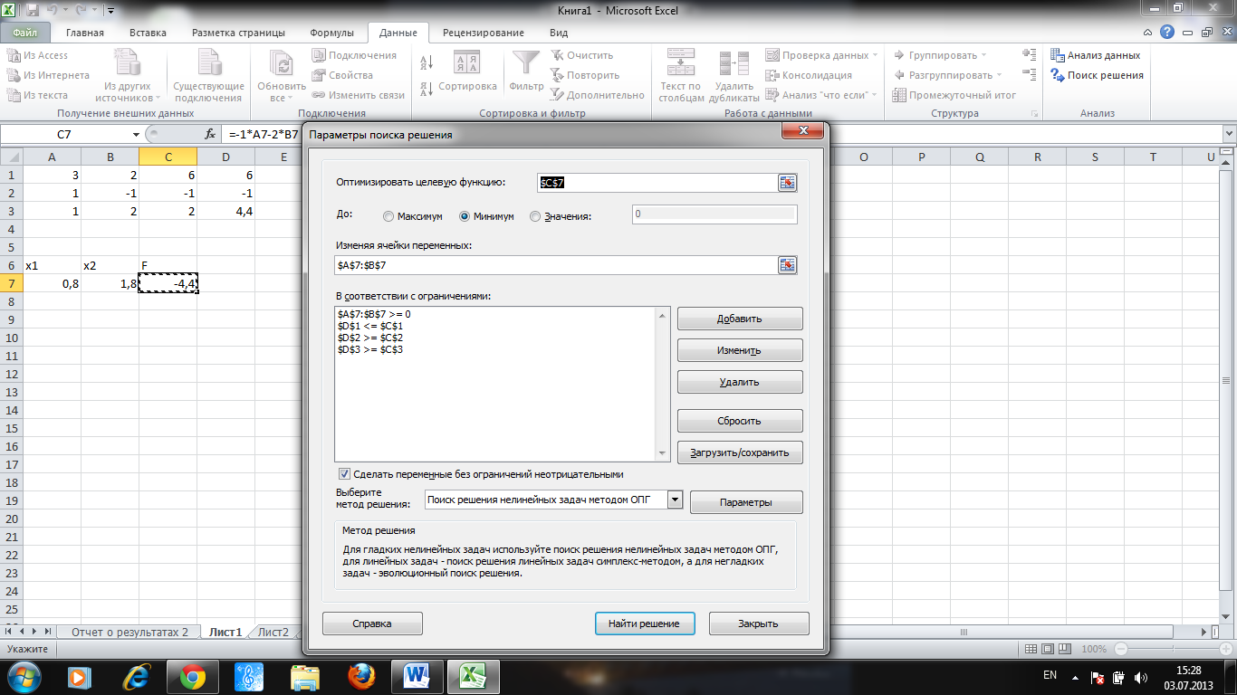Viewport: 1237px width, 695px height.
Task: Open the Sort (Сортировка) dialog icon
Action: 466,62
